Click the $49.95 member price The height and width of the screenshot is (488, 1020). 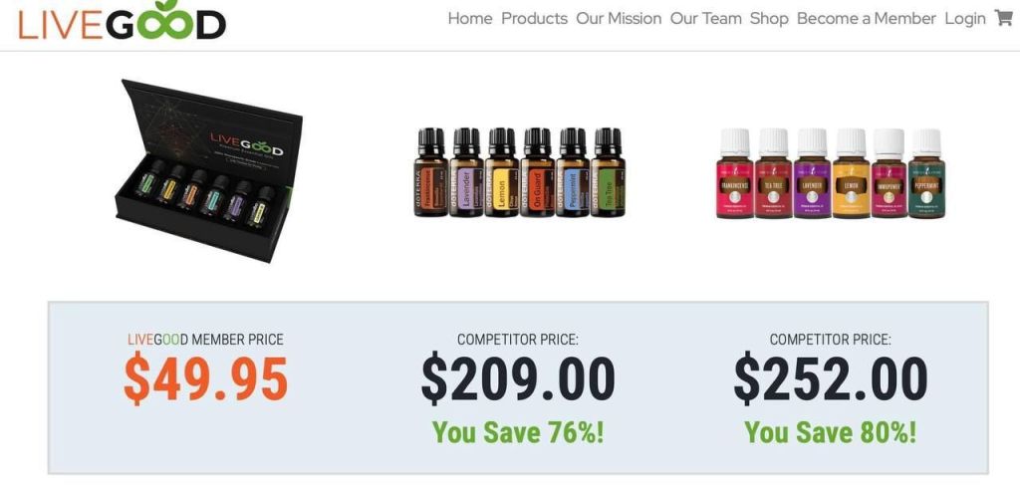click(x=205, y=378)
